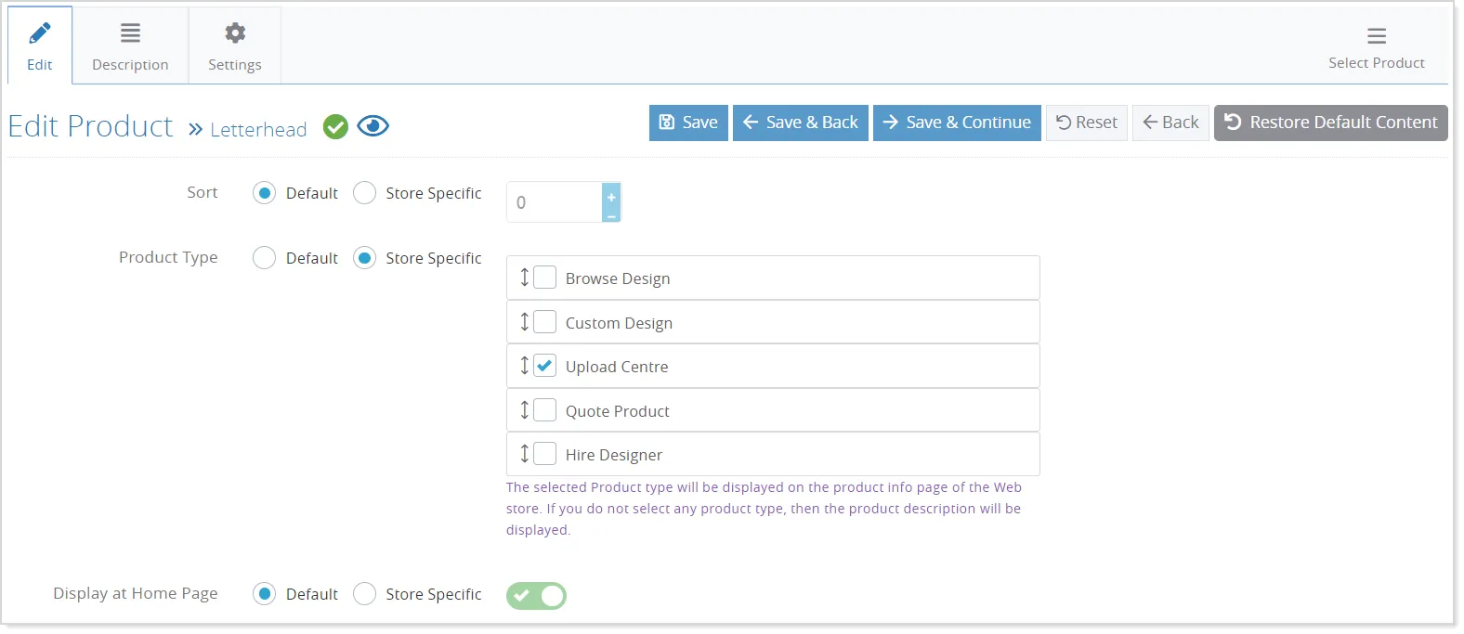This screenshot has width=1464, height=634.
Task: Select Store Specific radio for Sort
Action: (x=365, y=193)
